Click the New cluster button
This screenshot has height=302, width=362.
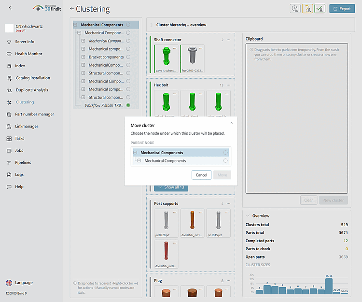[334, 201]
